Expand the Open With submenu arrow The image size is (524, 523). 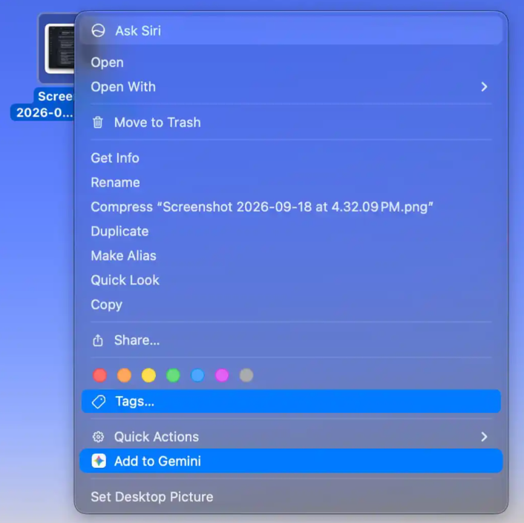click(484, 87)
